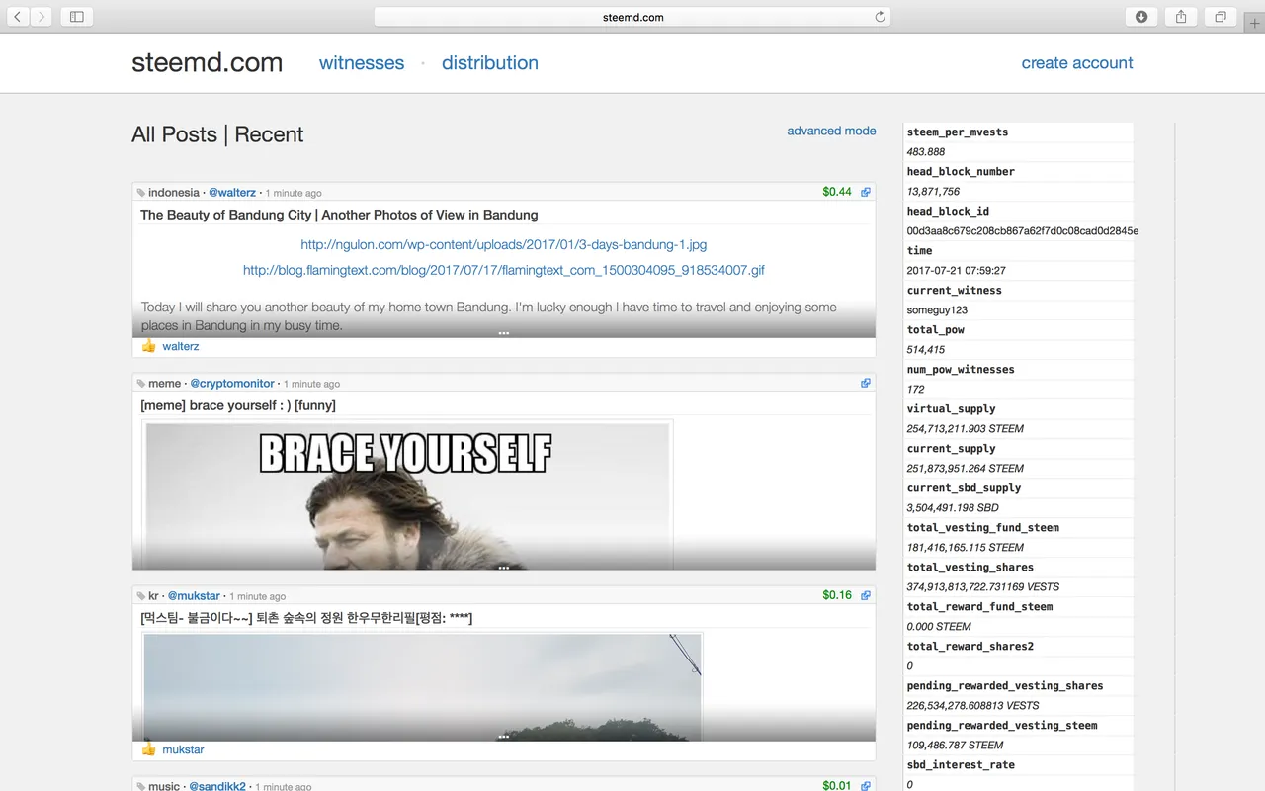Click the walterz voter name
The image size is (1265, 791).
(x=181, y=346)
